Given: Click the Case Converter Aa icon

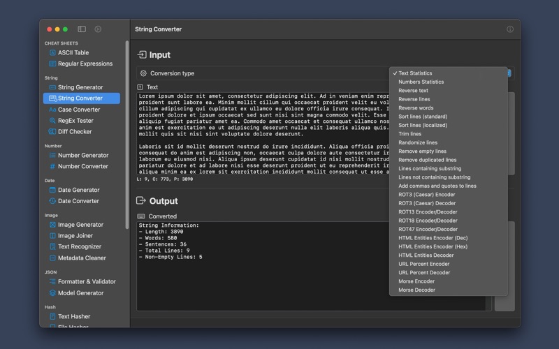Looking at the screenshot, I should 52,110.
